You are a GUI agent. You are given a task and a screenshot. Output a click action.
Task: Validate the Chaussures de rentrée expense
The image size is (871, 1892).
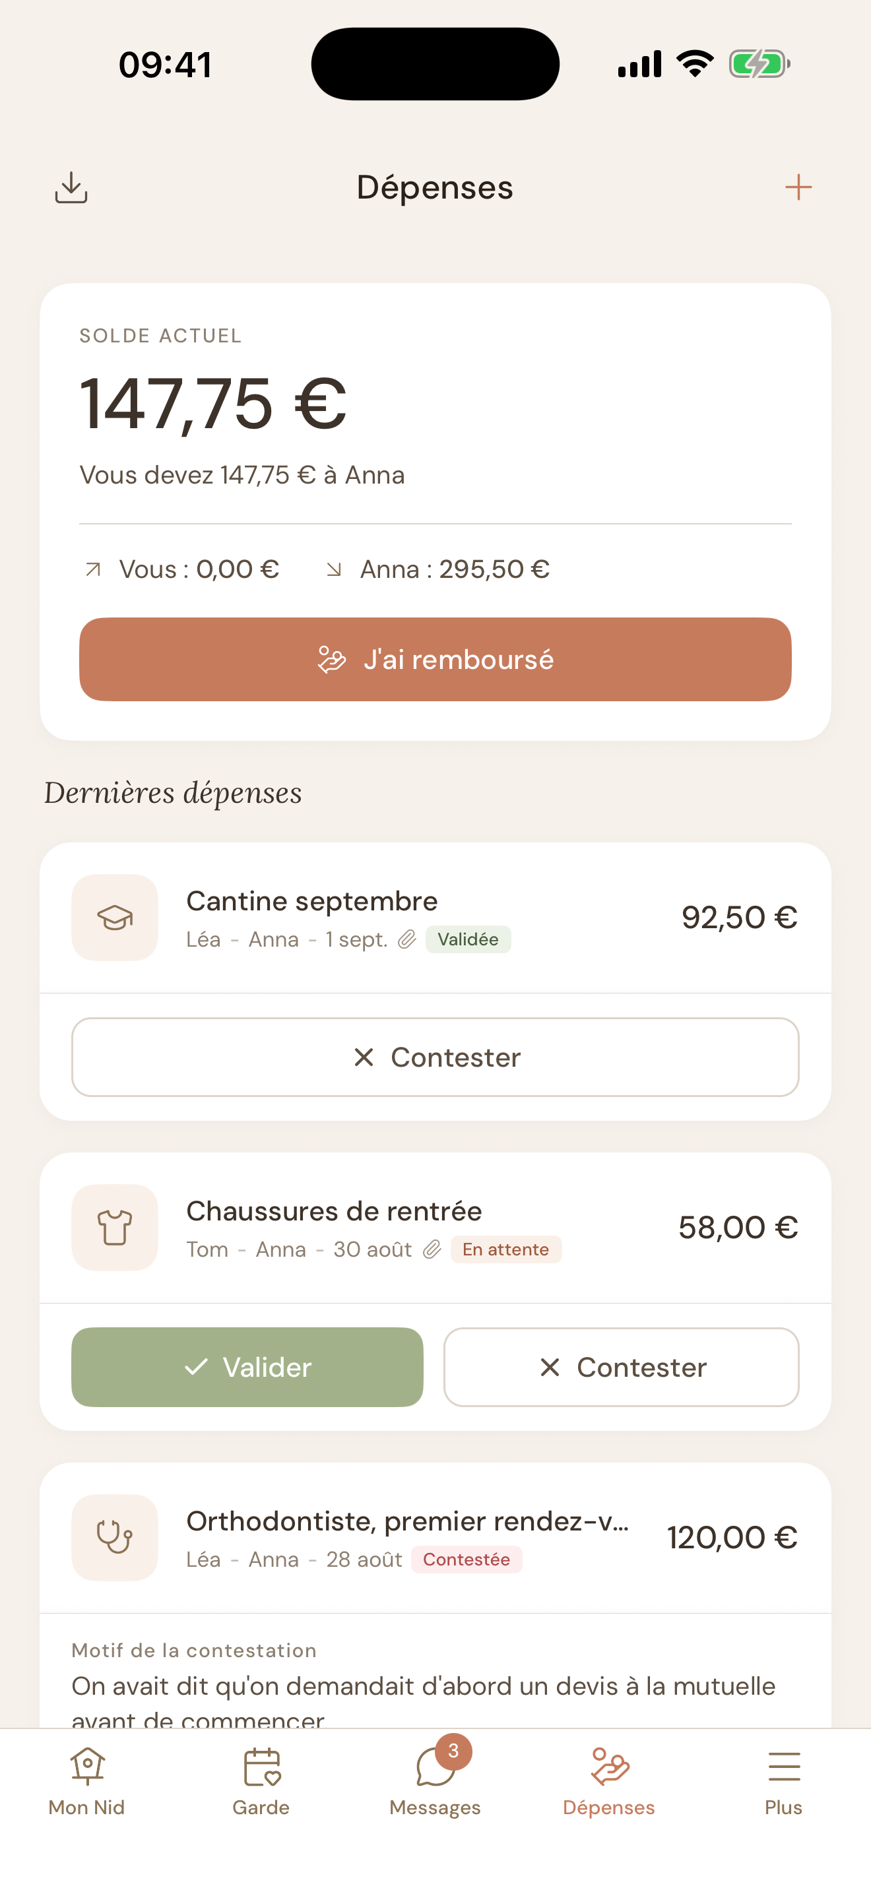click(247, 1367)
